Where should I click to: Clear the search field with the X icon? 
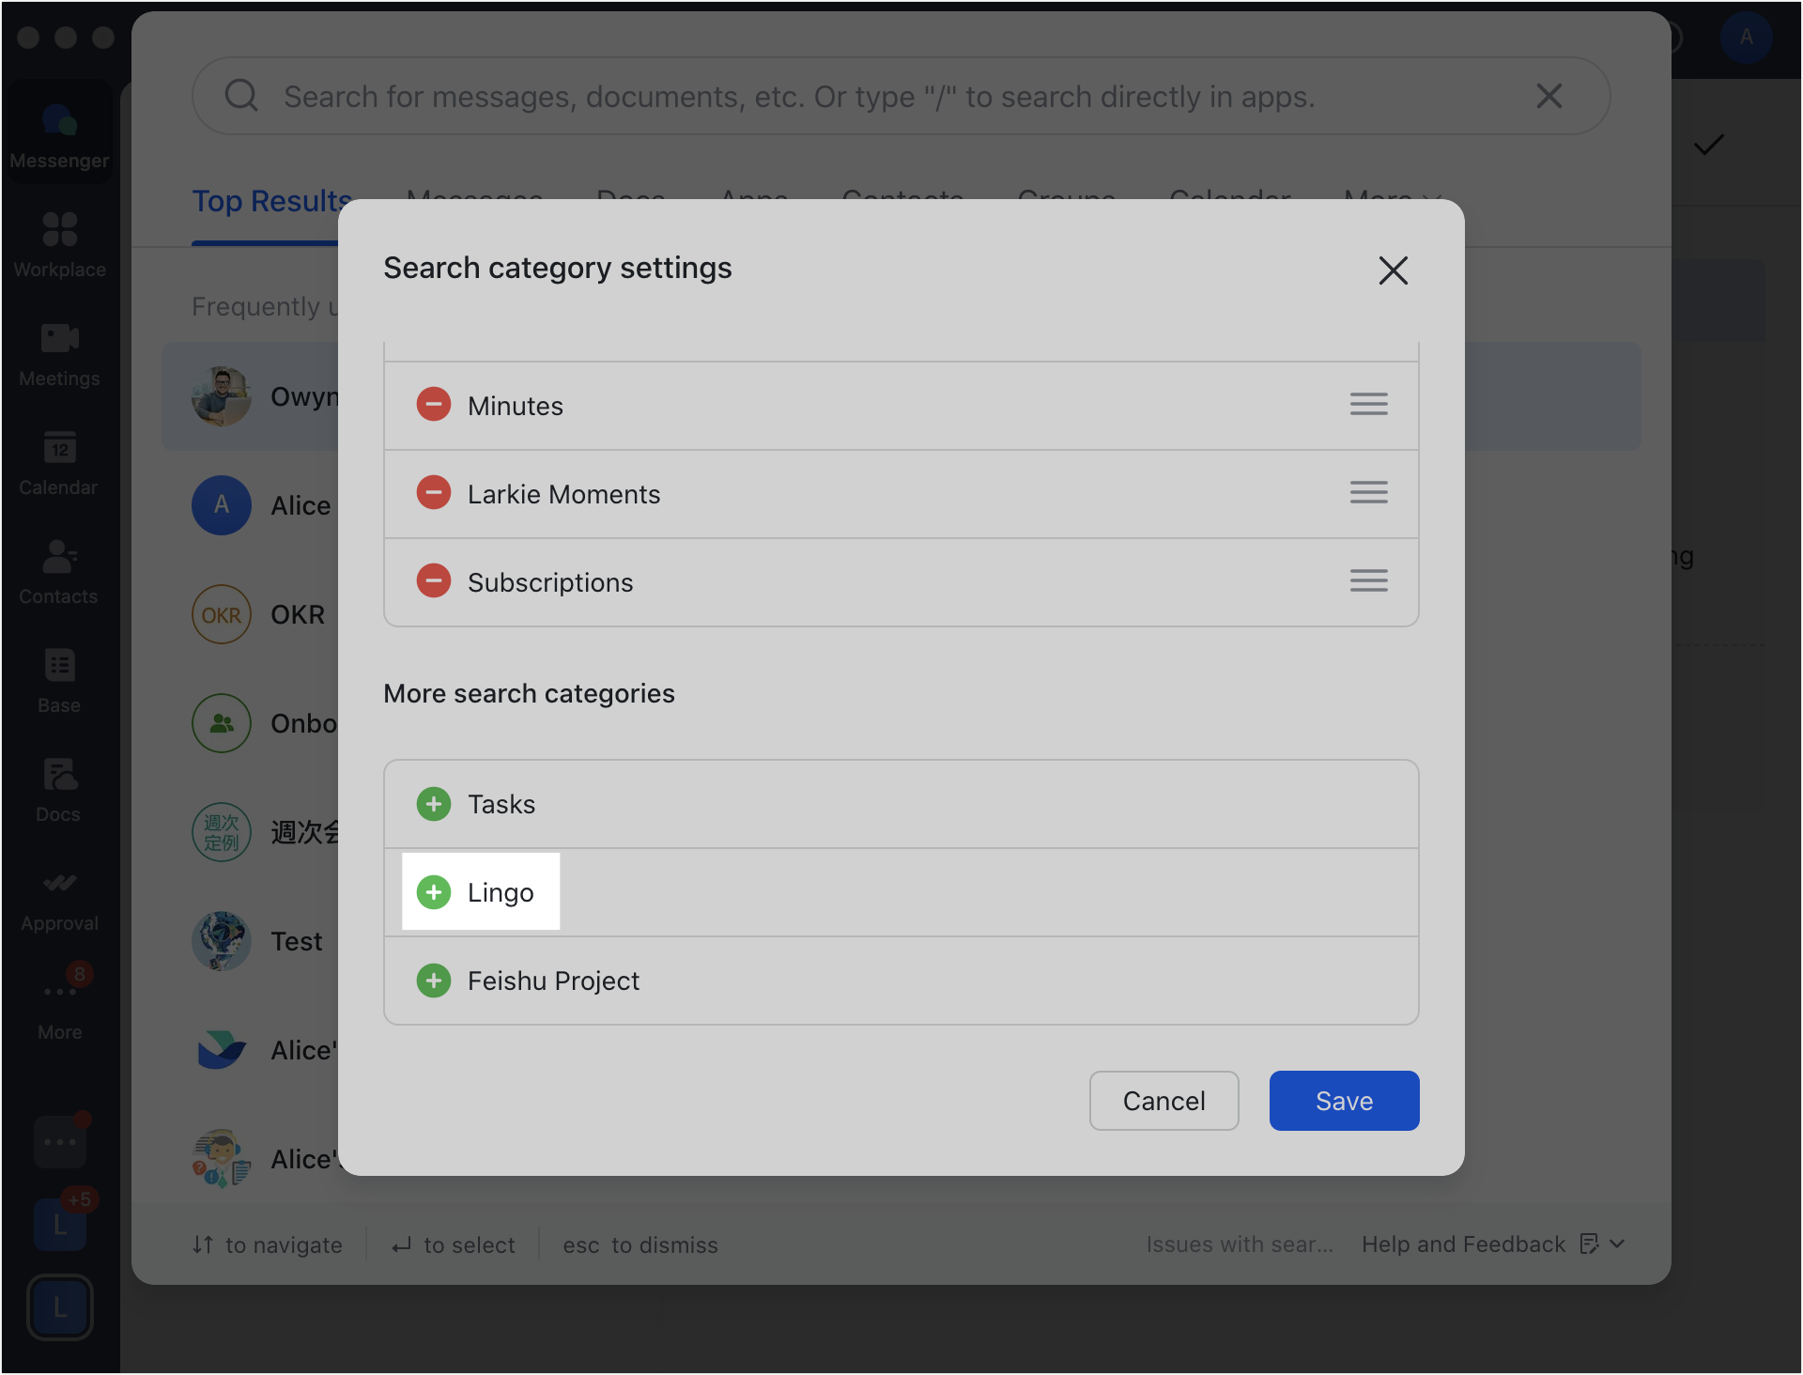coord(1549,96)
